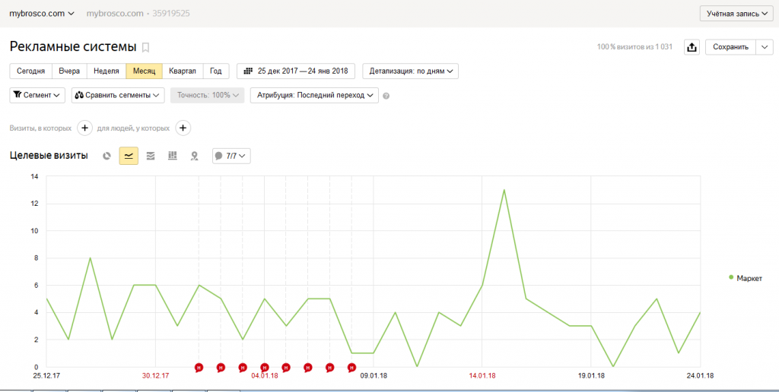Select the pie chart view icon

coord(107,156)
